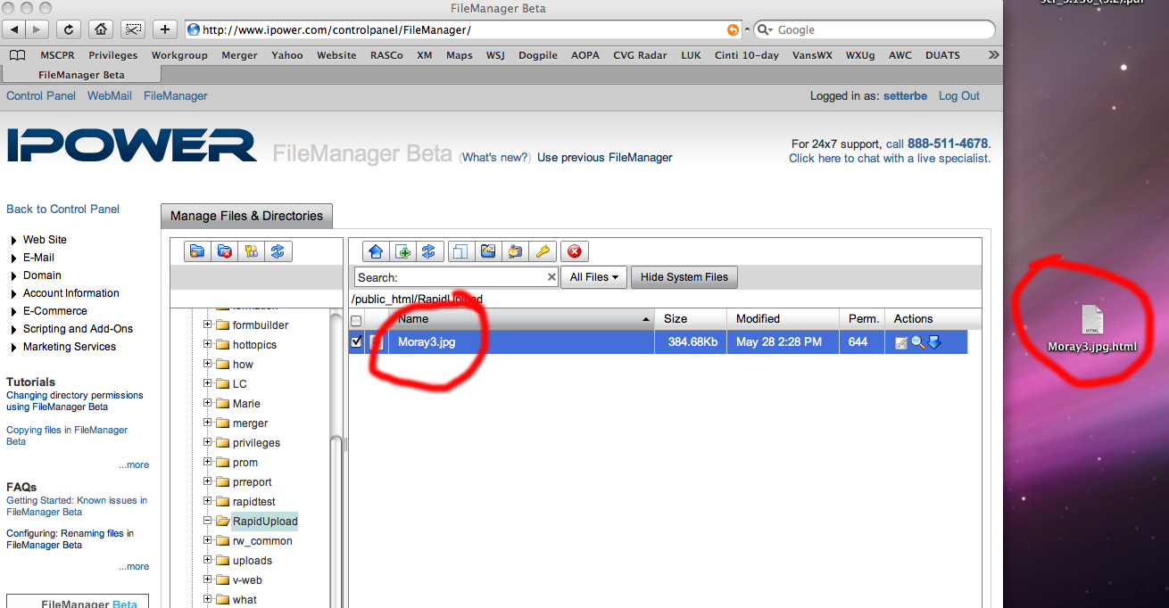Click the delete folder icon in tree toolbar

[225, 251]
